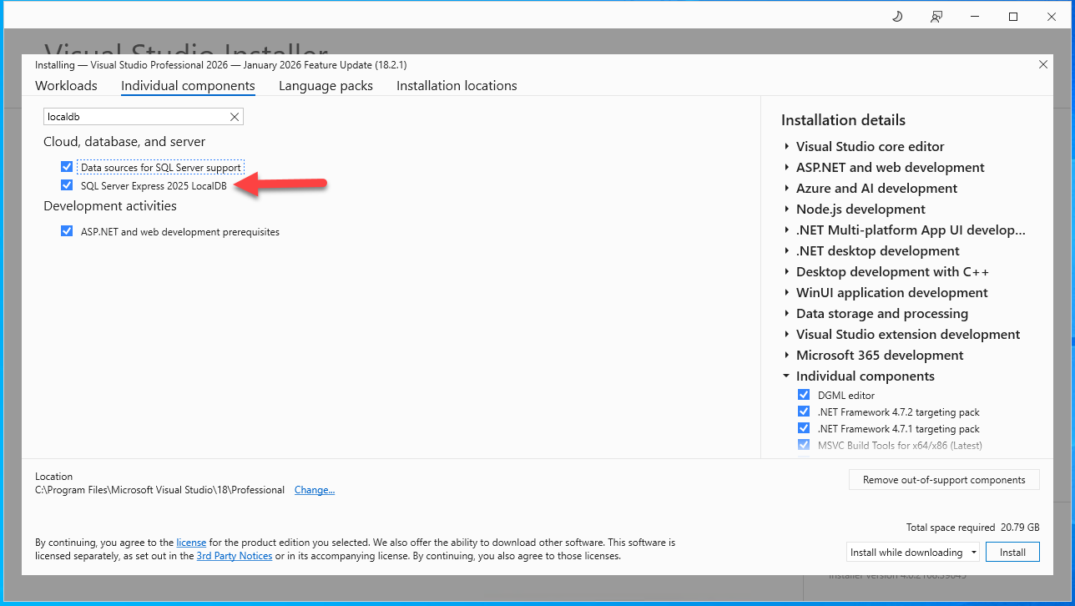Click the feedback icon in title bar
The height and width of the screenshot is (606, 1075).
coord(936,17)
